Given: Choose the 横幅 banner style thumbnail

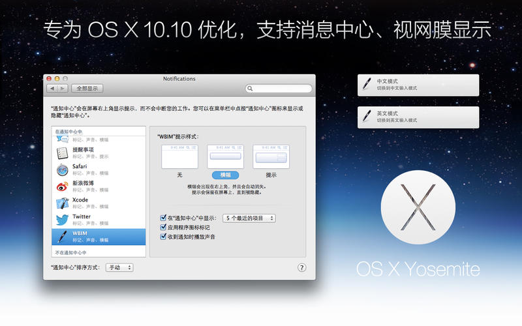Looking at the screenshot, I should pos(225,156).
